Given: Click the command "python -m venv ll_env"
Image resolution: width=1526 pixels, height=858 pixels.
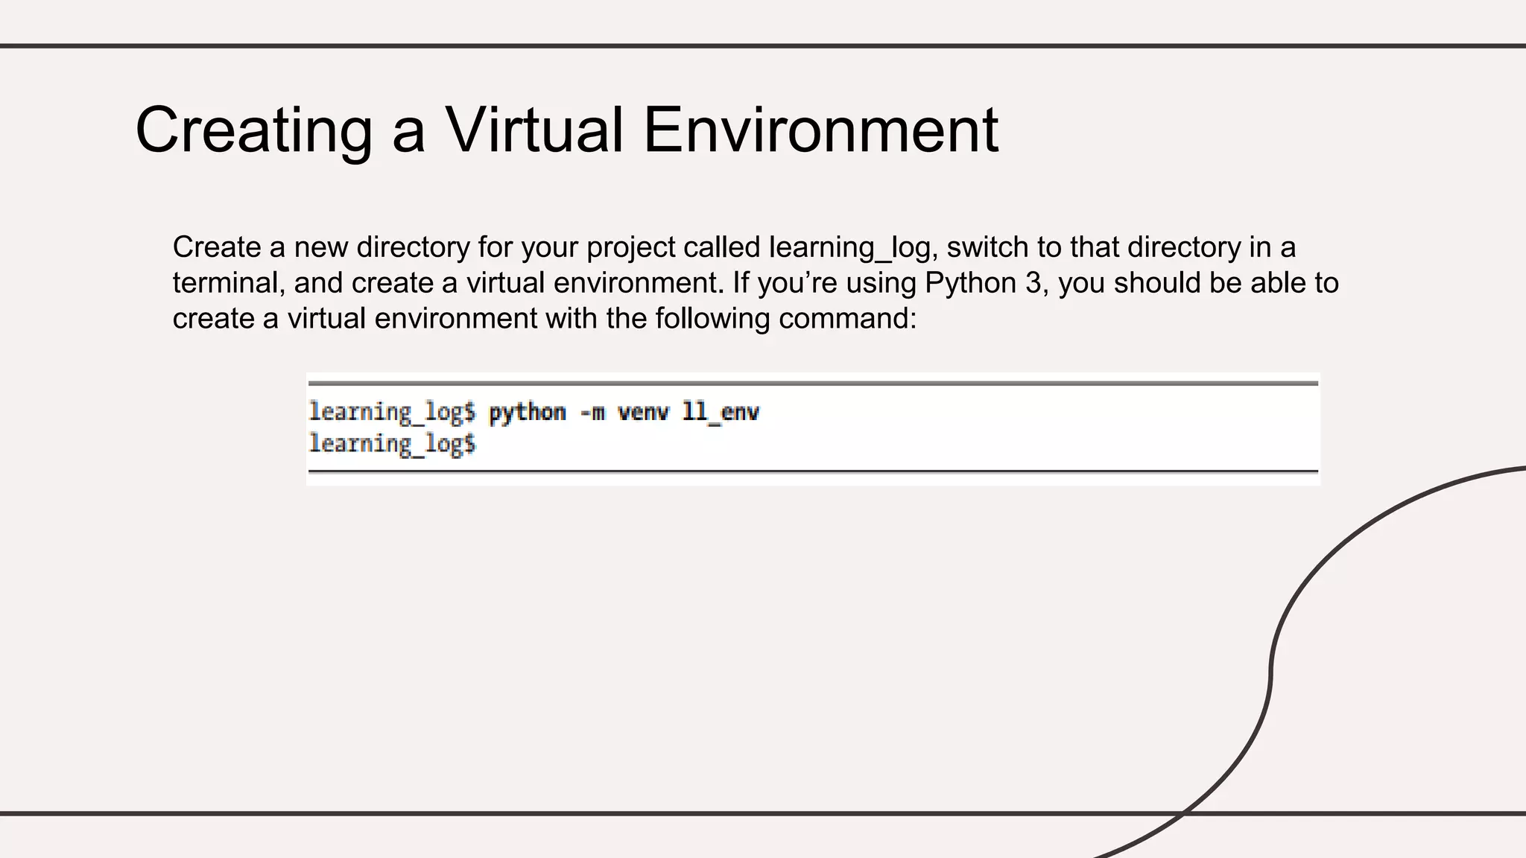Looking at the screenshot, I should 624,413.
